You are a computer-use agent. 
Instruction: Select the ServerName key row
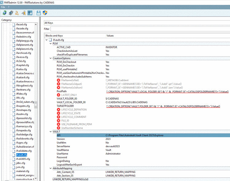[x=63, y=146]
